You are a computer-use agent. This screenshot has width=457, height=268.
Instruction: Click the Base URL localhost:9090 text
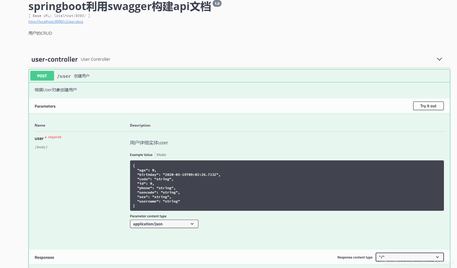coord(59,16)
